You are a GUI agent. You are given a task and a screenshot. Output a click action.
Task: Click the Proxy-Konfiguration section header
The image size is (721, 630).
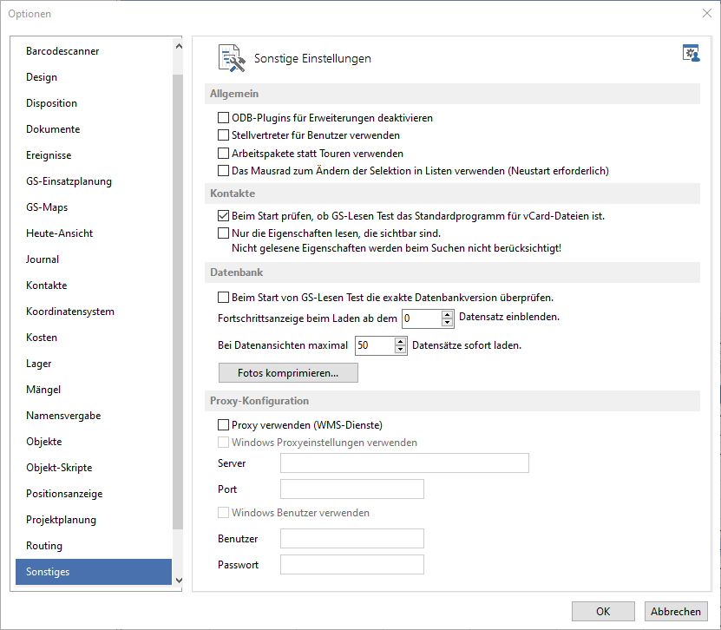[452, 401]
